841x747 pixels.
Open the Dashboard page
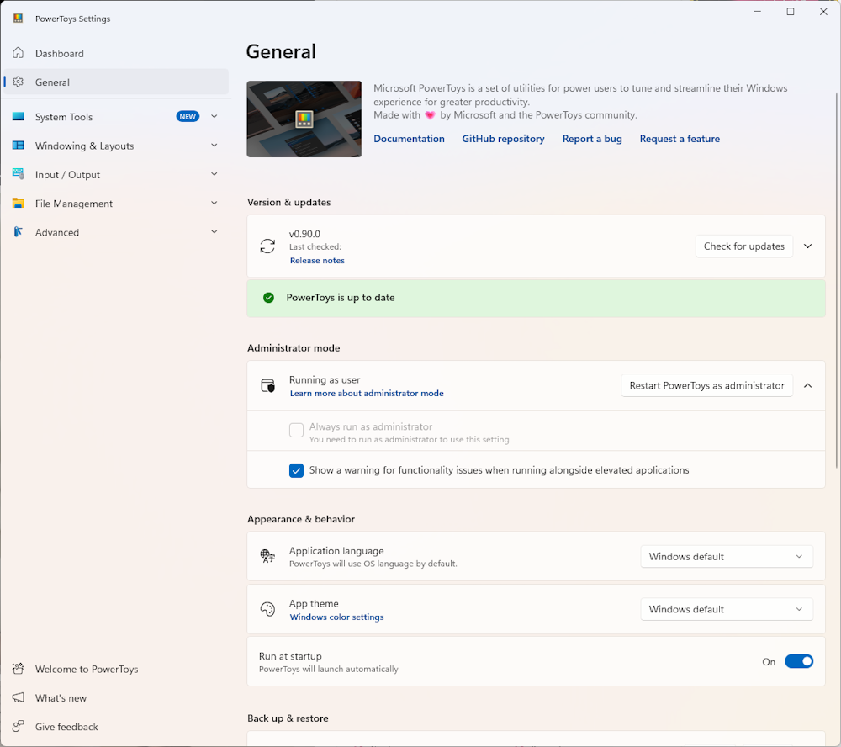pyautogui.click(x=116, y=53)
